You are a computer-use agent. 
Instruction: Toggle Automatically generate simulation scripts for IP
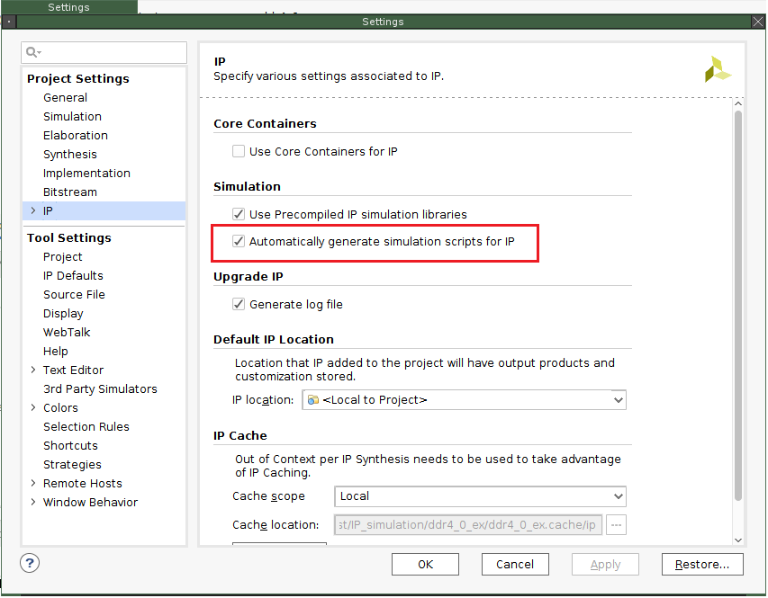click(x=239, y=242)
